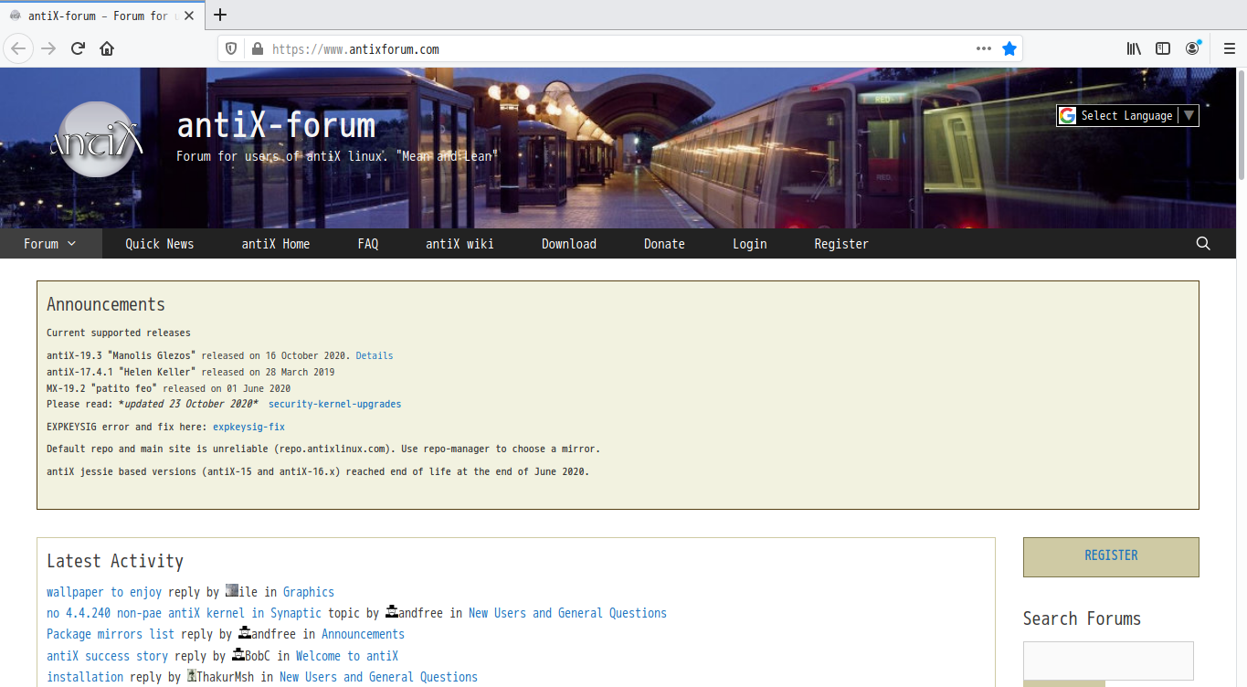Go to the FAQ menu item
The image size is (1247, 687).
[368, 244]
